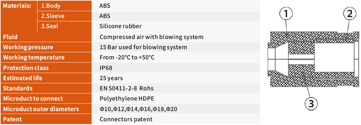Select the microduct outer diameters list

point(138,109)
